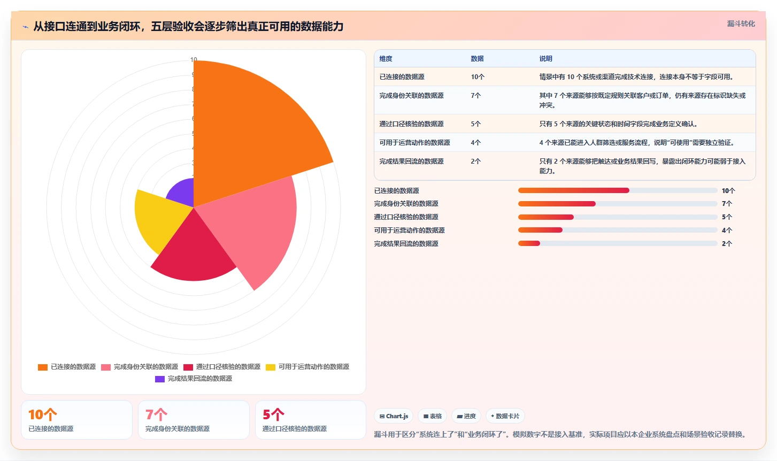Screen dimensions: 777x461
Task: Click the 进度 chip
Action: tap(466, 416)
